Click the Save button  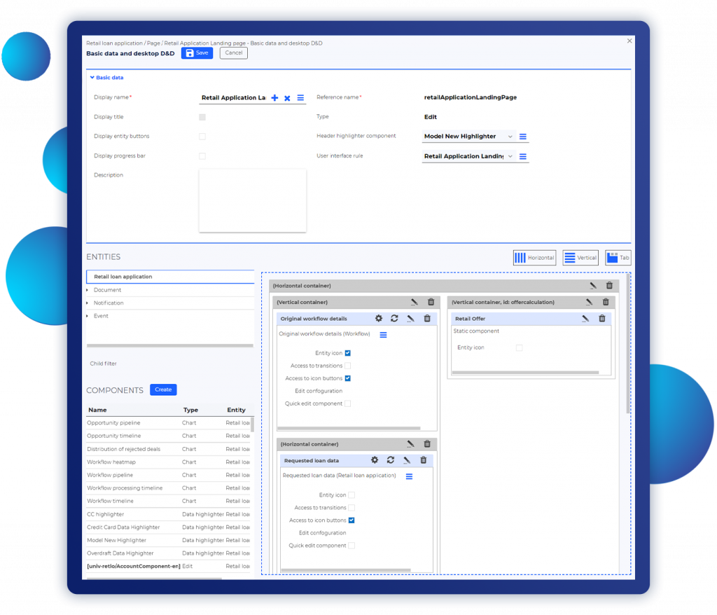pyautogui.click(x=197, y=53)
